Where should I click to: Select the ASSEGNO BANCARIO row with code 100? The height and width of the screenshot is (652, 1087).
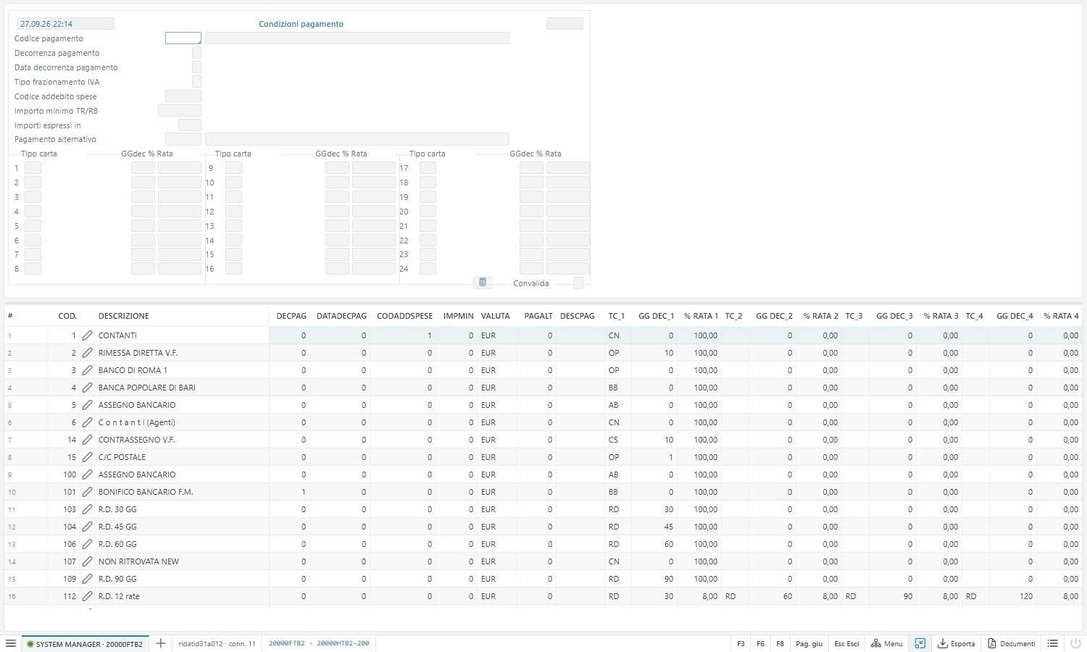(x=543, y=475)
